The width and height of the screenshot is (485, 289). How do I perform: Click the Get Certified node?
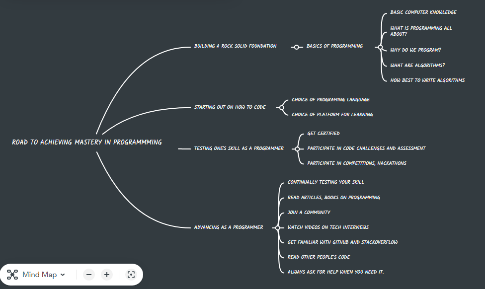click(323, 133)
